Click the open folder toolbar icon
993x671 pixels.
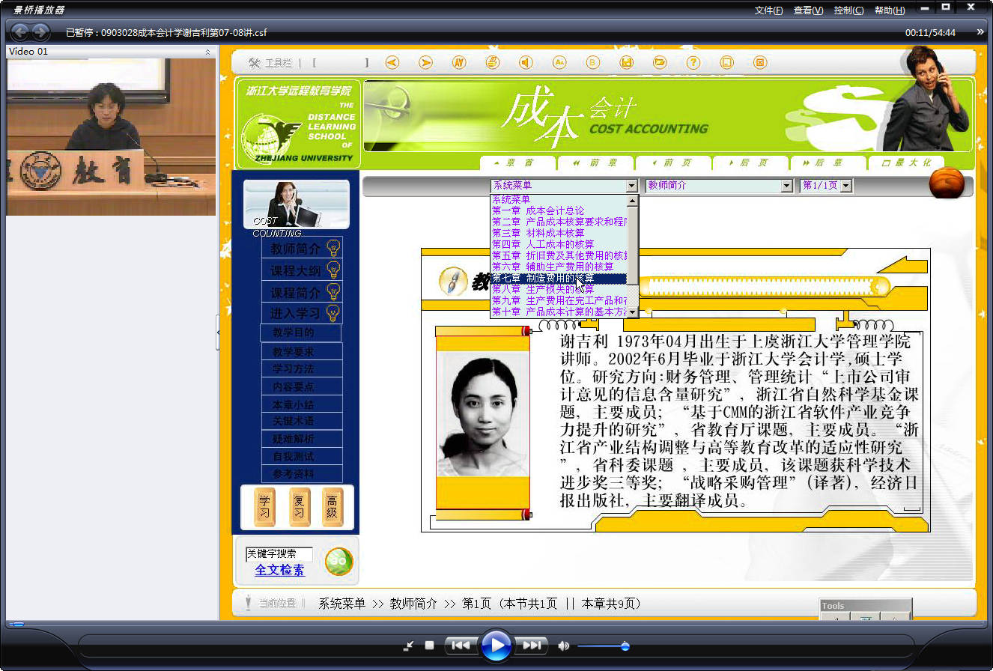[x=660, y=63]
